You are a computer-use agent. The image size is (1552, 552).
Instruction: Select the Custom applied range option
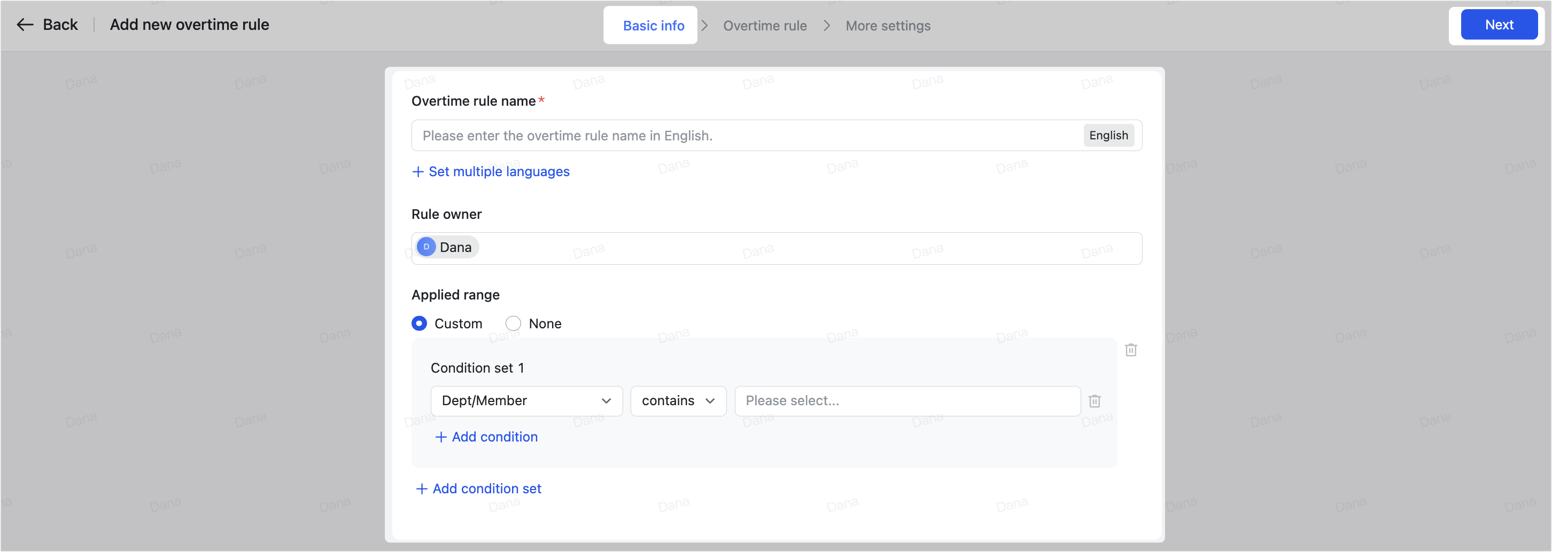pos(420,324)
